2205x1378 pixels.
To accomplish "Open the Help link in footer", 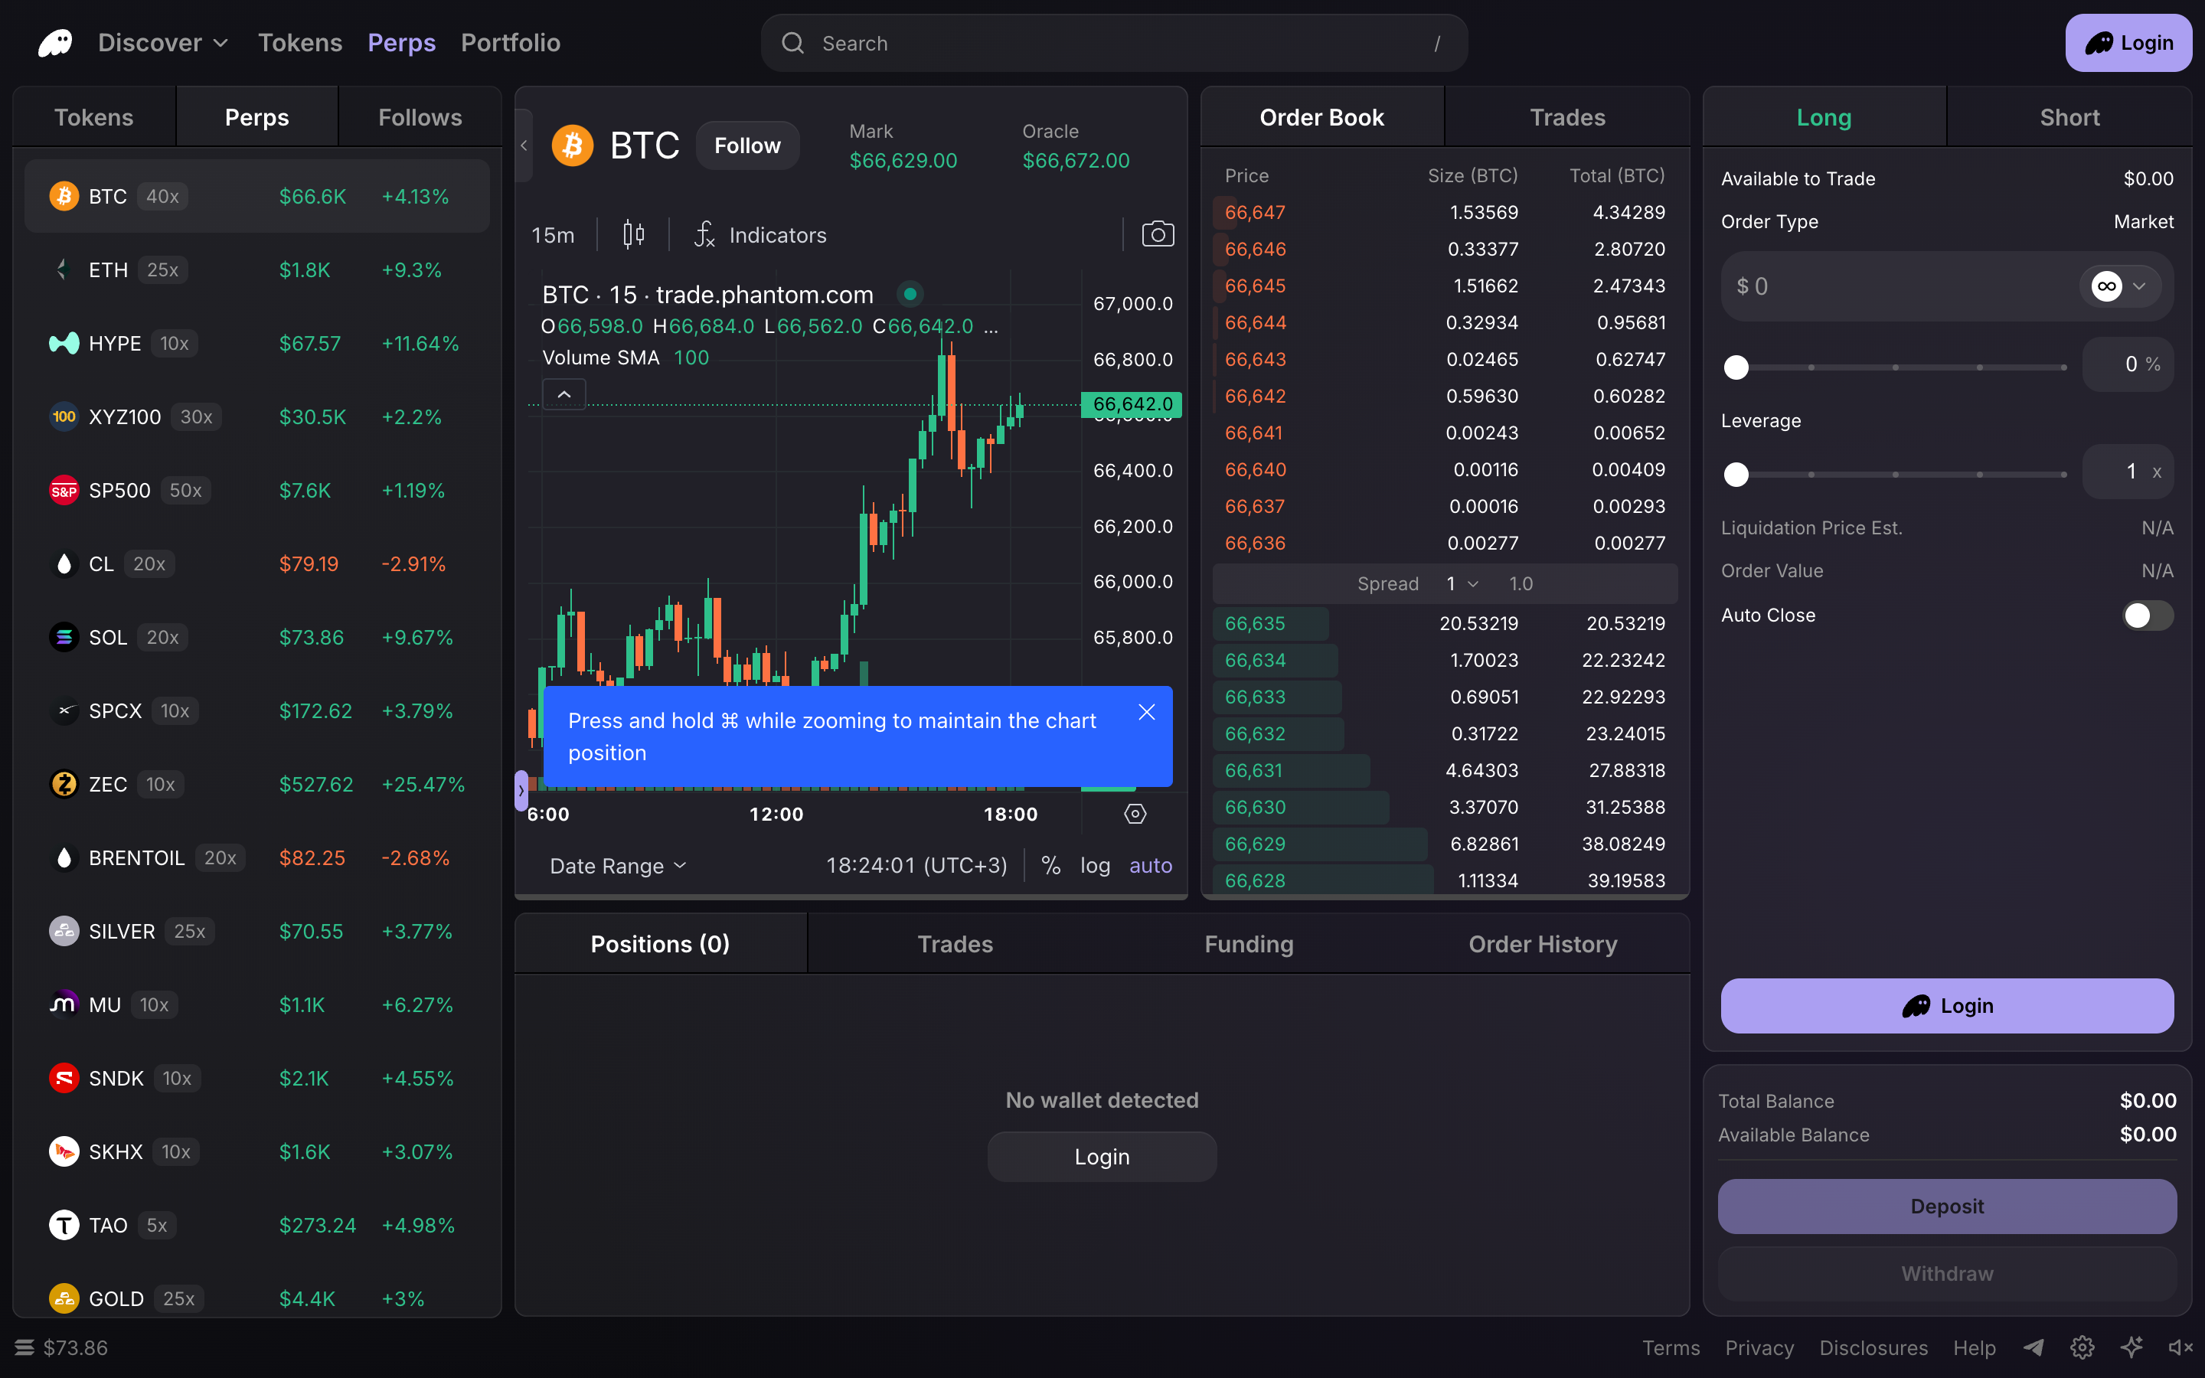I will coord(1974,1347).
